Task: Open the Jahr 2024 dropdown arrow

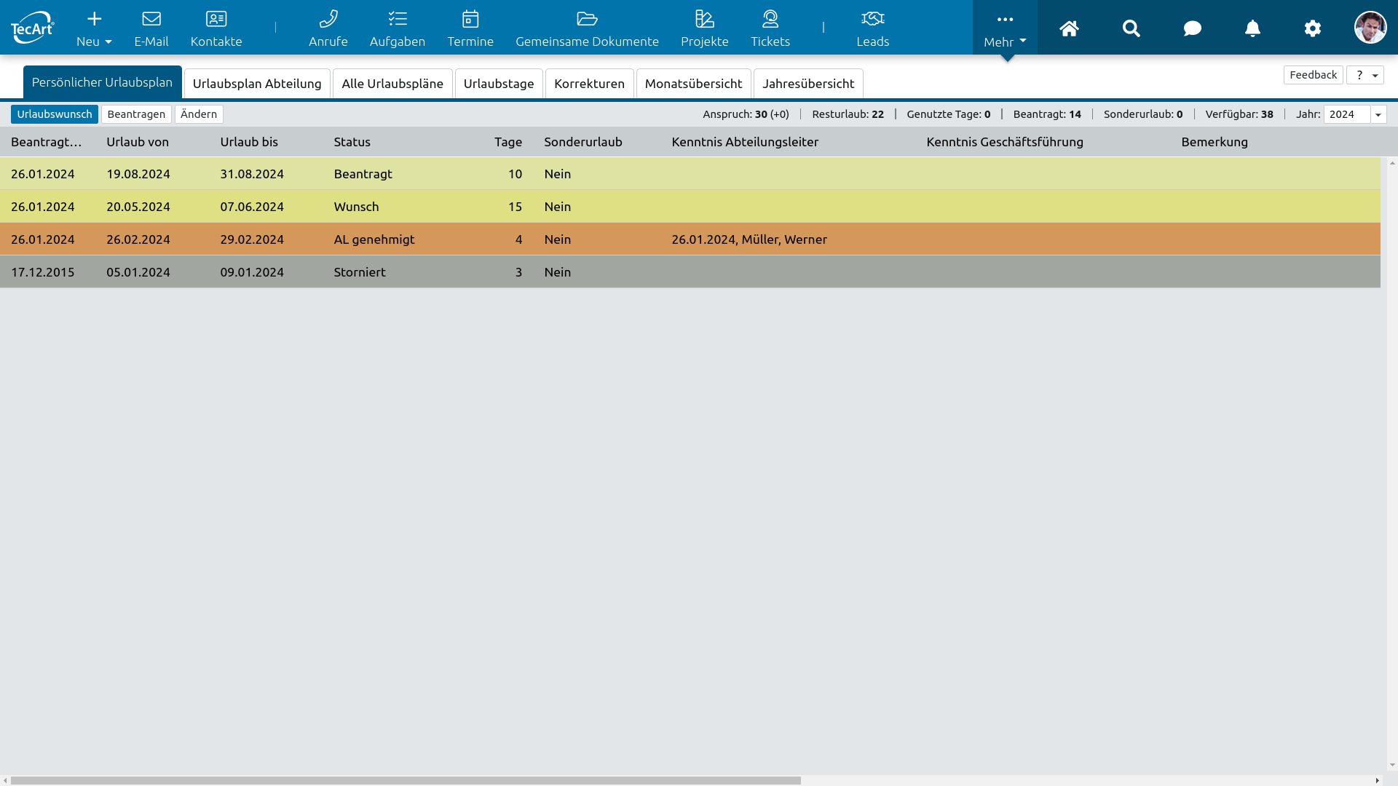Action: point(1378,115)
